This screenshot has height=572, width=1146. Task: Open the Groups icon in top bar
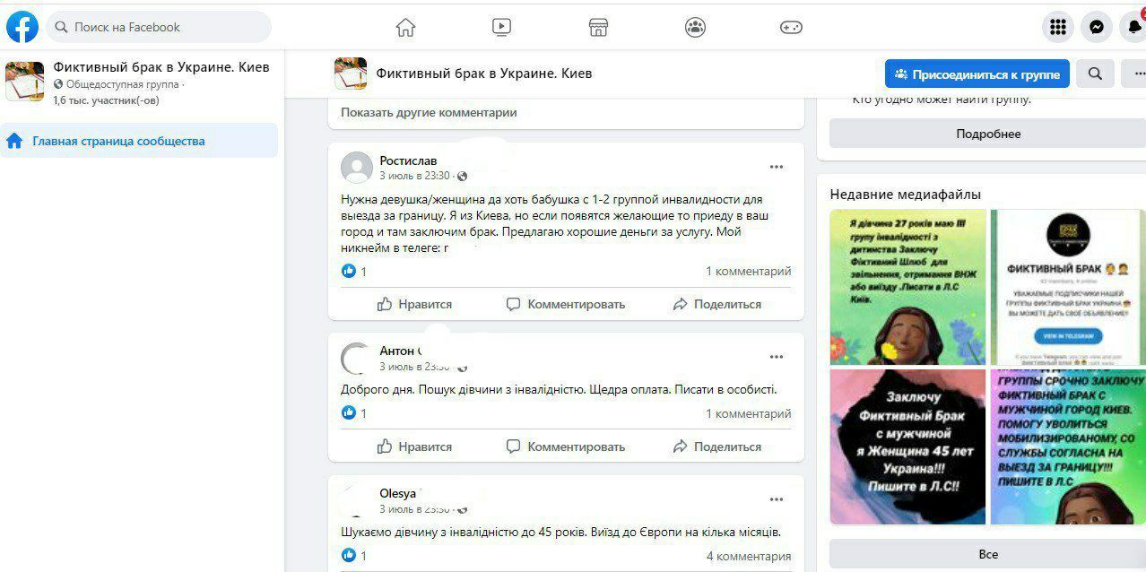pyautogui.click(x=695, y=27)
